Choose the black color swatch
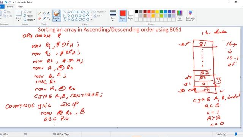The width and height of the screenshot is (243, 137). 137,12
